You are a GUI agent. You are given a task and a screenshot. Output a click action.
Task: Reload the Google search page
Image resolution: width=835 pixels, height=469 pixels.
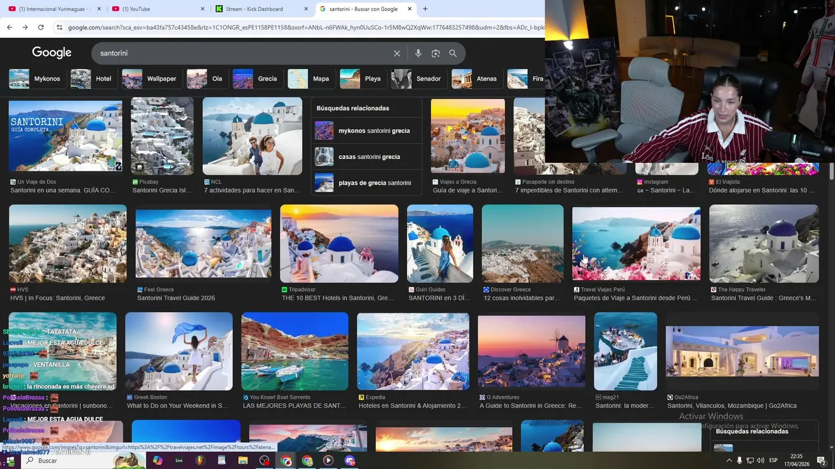(x=40, y=27)
